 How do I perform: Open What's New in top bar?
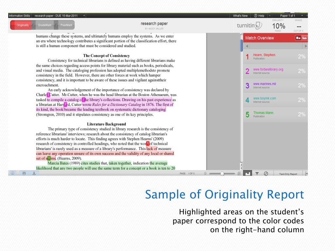[240, 16]
